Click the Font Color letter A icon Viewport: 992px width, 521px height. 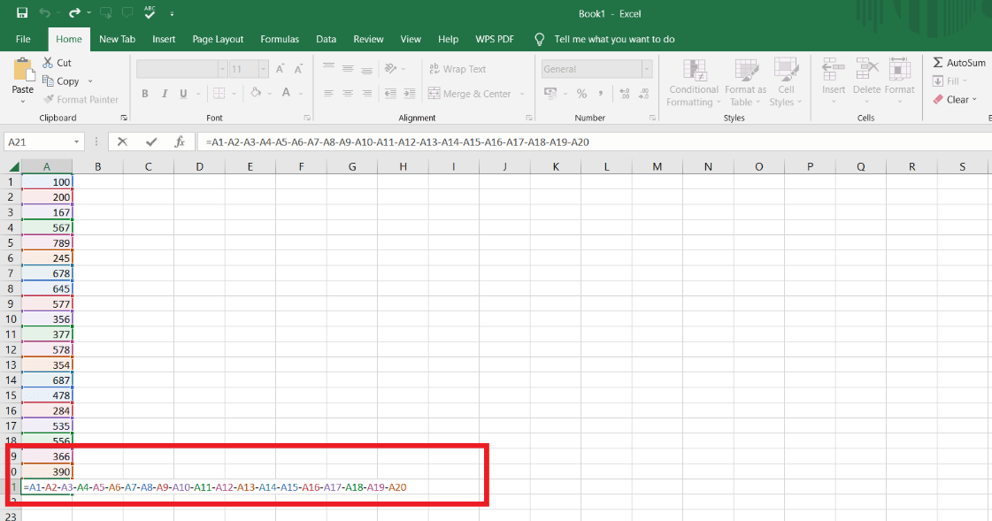point(286,93)
